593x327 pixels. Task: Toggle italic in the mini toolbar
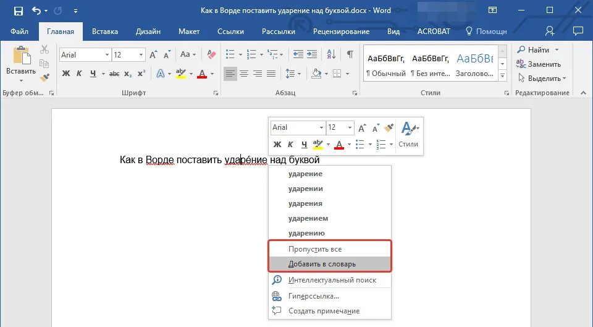pos(290,144)
